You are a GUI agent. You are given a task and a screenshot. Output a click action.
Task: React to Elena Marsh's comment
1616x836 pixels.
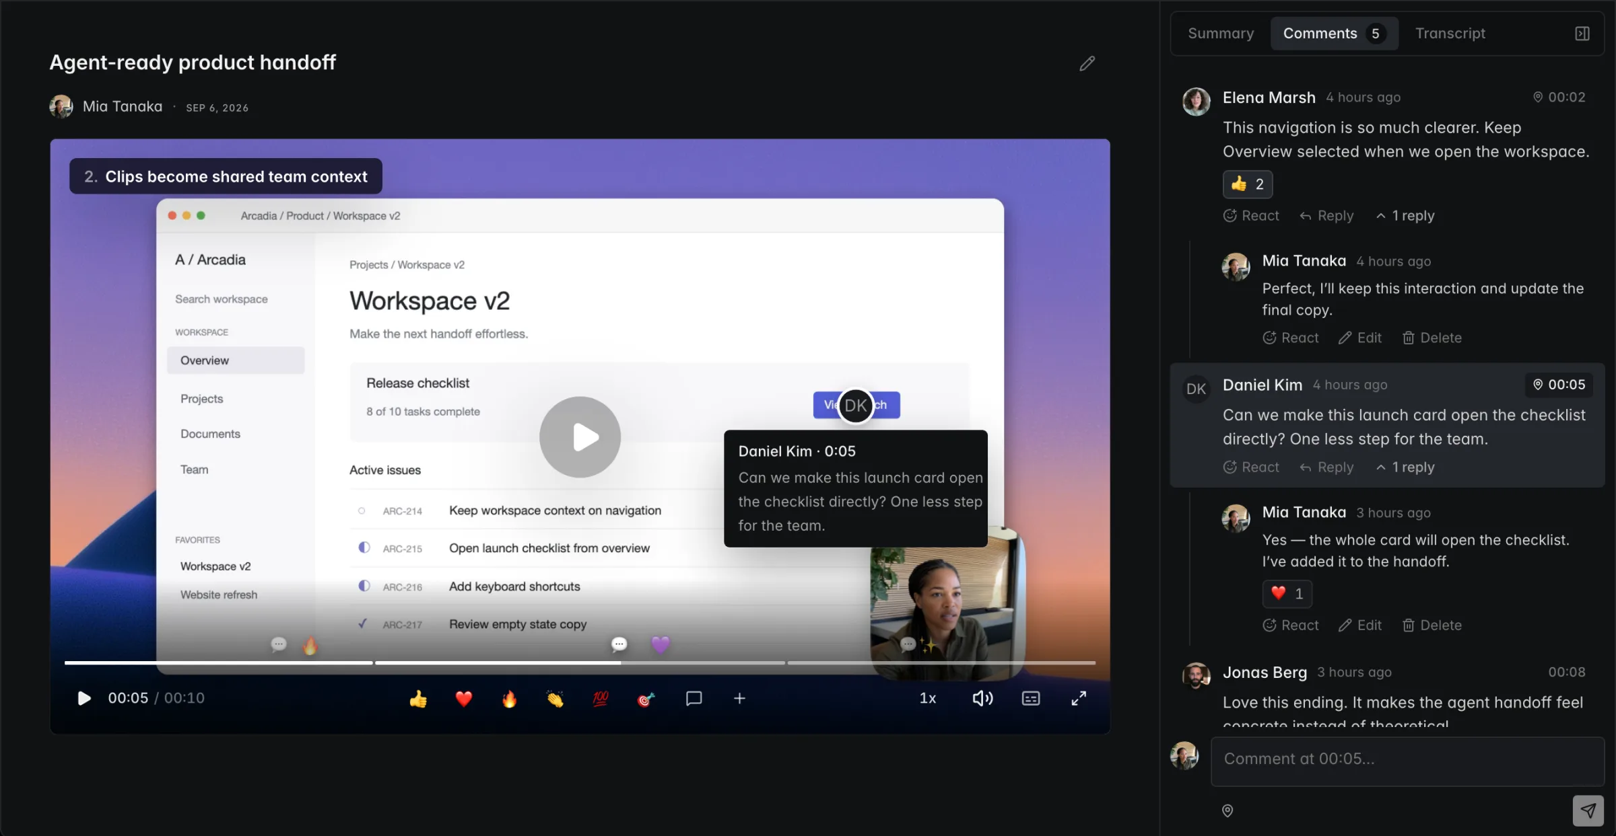click(x=1251, y=216)
